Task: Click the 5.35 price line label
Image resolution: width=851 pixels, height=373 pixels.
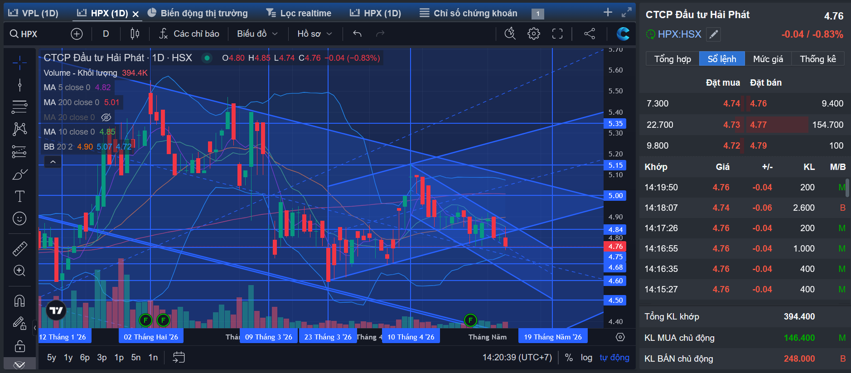Action: (615, 123)
